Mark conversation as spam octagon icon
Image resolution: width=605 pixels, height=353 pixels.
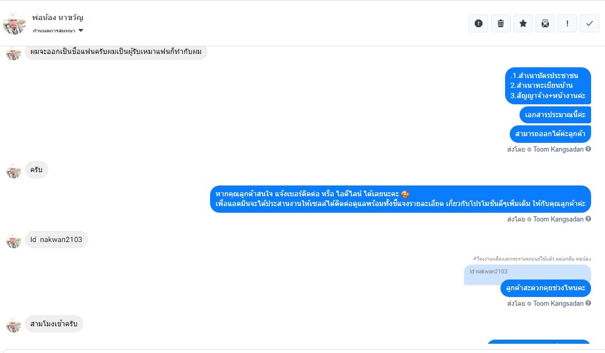pyautogui.click(x=478, y=24)
